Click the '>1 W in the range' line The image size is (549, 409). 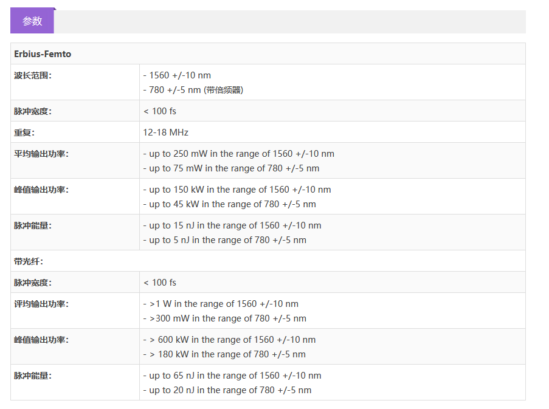coord(221,304)
